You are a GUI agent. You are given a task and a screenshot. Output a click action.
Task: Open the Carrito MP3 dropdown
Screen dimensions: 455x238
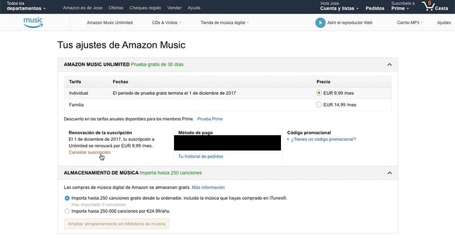(411, 23)
